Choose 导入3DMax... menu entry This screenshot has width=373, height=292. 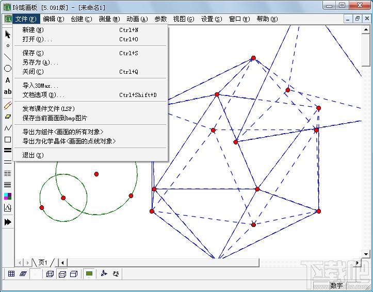tap(90, 86)
